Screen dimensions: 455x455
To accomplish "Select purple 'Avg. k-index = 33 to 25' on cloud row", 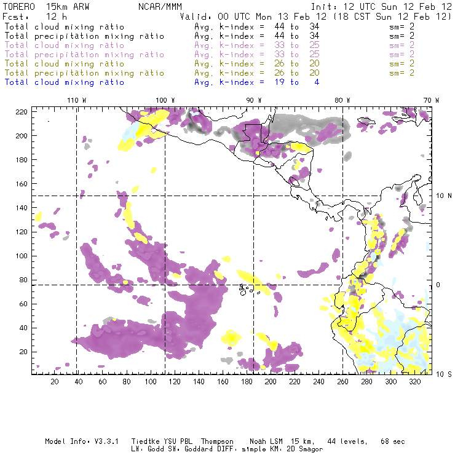I will [257, 45].
